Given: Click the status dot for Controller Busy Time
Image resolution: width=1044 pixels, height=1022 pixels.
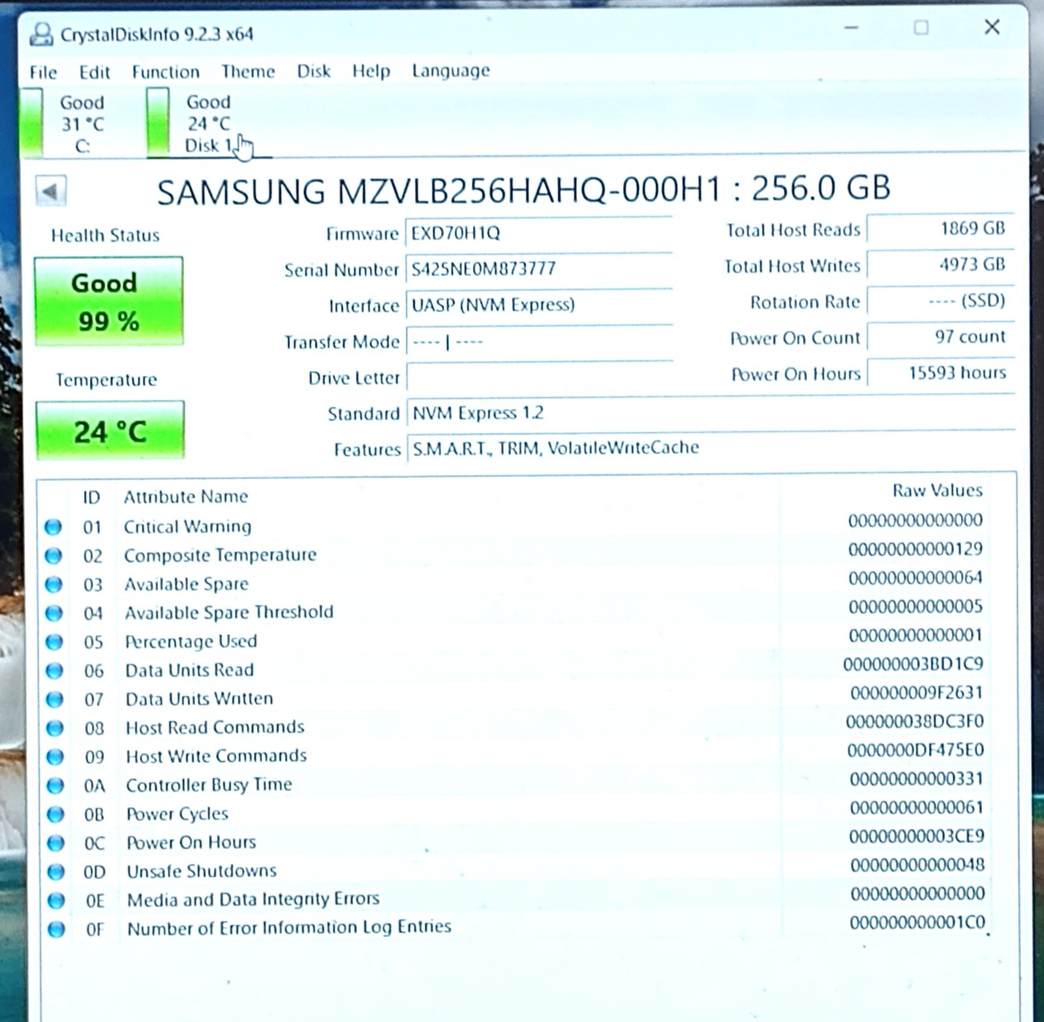Looking at the screenshot, I should click(55, 785).
